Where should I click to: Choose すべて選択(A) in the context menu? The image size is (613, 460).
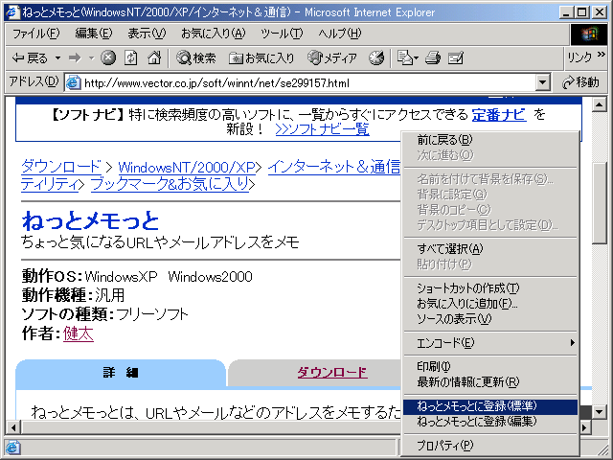(490, 249)
